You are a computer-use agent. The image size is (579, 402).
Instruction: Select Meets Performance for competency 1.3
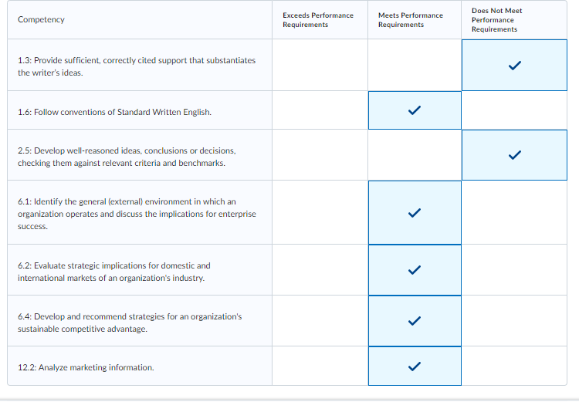click(415, 65)
